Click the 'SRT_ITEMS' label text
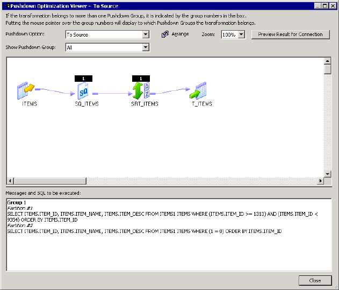Viewport: 339px width, 290px height. pyautogui.click(x=145, y=104)
